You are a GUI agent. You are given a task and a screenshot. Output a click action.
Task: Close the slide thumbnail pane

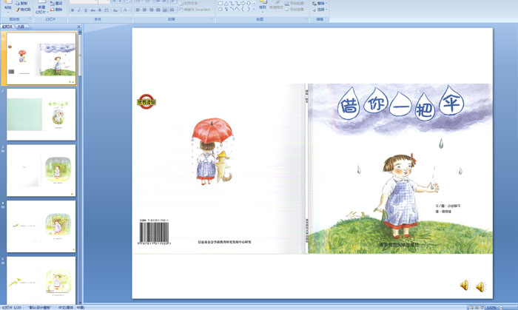click(78, 27)
